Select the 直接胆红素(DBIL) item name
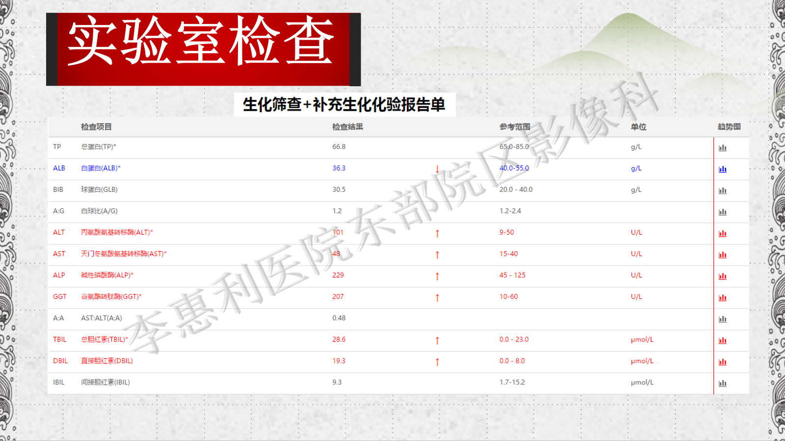785x441 pixels. 107,361
